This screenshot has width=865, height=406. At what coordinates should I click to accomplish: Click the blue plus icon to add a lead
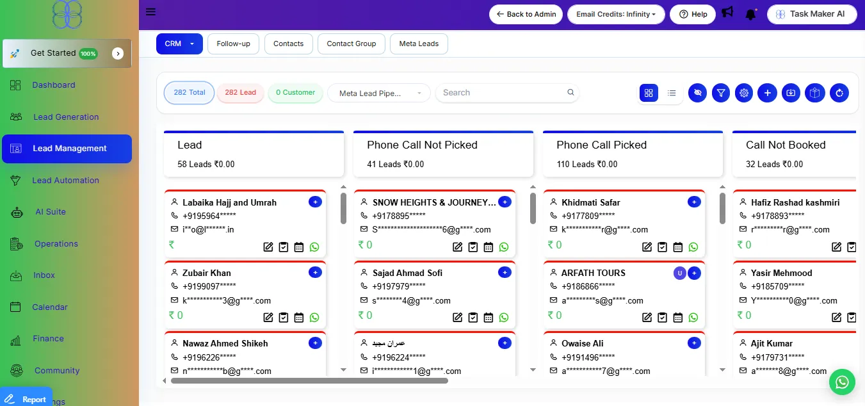tap(767, 93)
